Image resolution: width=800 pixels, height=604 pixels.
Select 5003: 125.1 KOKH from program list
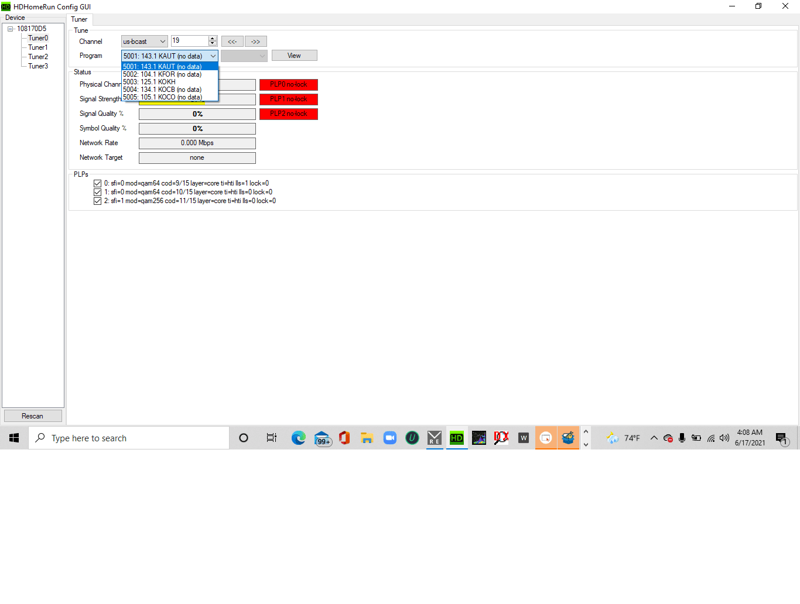tap(150, 82)
